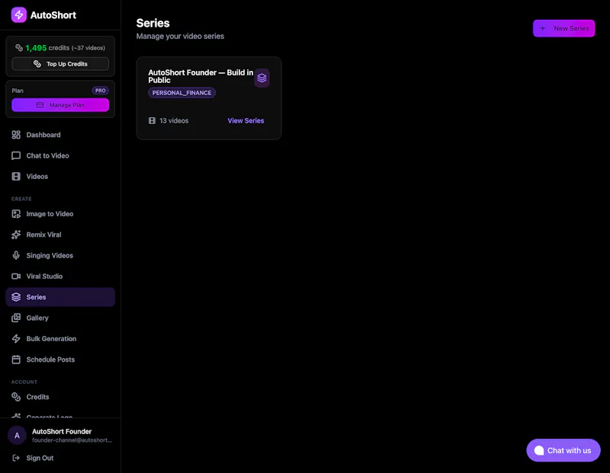Select the highlighted Series menu item
Screen dimensions: 610x473
pos(60,297)
